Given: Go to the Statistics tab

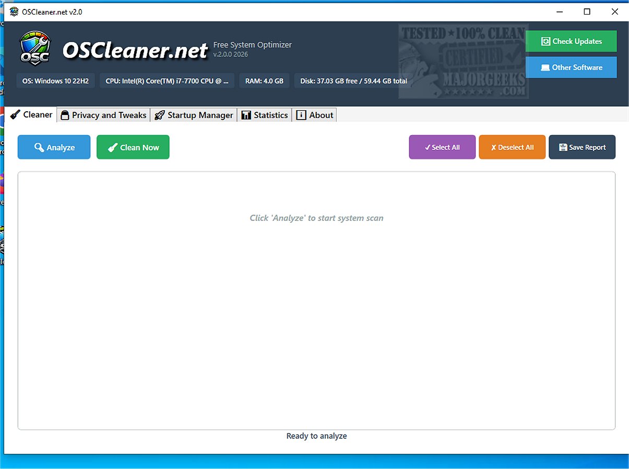Looking at the screenshot, I should (264, 115).
